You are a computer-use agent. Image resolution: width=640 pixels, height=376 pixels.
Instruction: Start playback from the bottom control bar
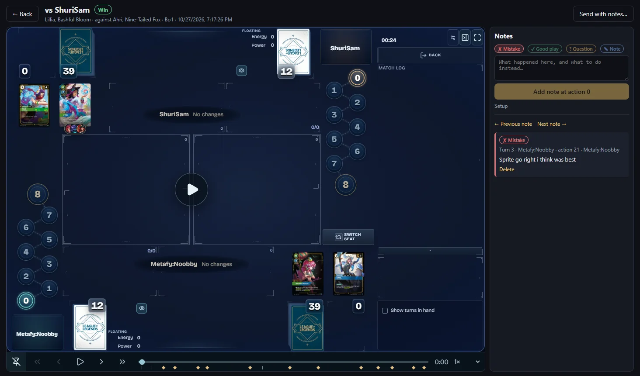pos(80,362)
